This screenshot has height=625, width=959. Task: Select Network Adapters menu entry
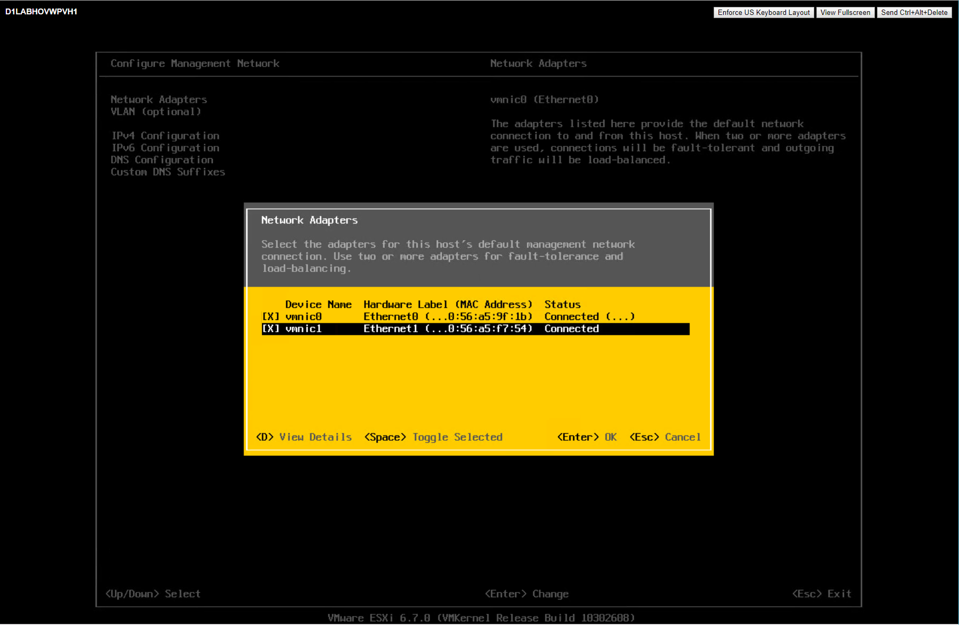pyautogui.click(x=159, y=100)
